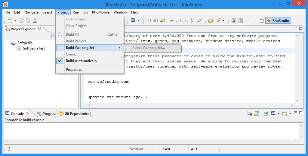Click the open folder toolbar icon
The image size is (308, 156).
(211, 20)
